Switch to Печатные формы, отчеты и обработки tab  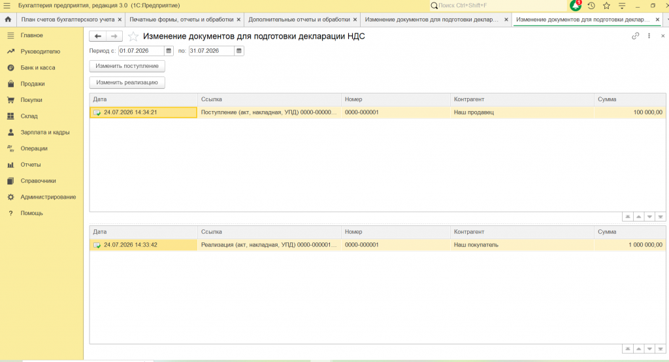[182, 20]
